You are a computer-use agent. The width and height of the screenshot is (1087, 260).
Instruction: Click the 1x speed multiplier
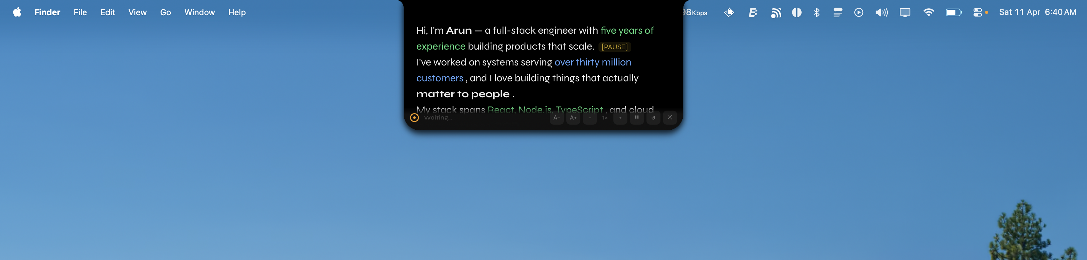tap(604, 118)
